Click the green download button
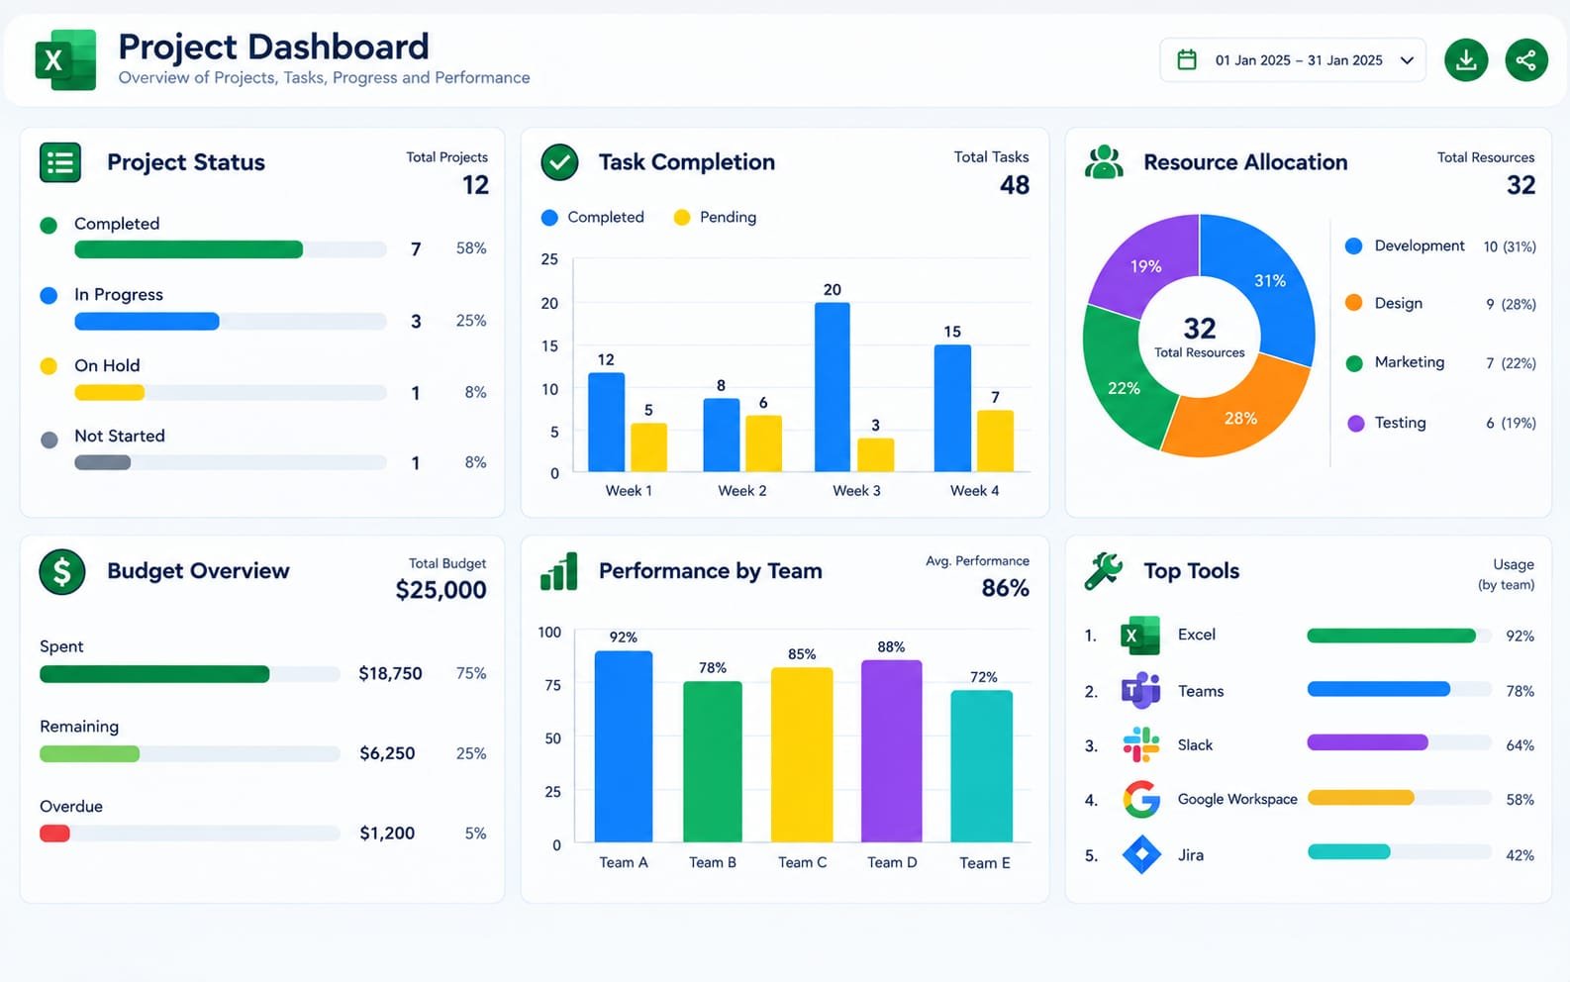 coord(1466,60)
